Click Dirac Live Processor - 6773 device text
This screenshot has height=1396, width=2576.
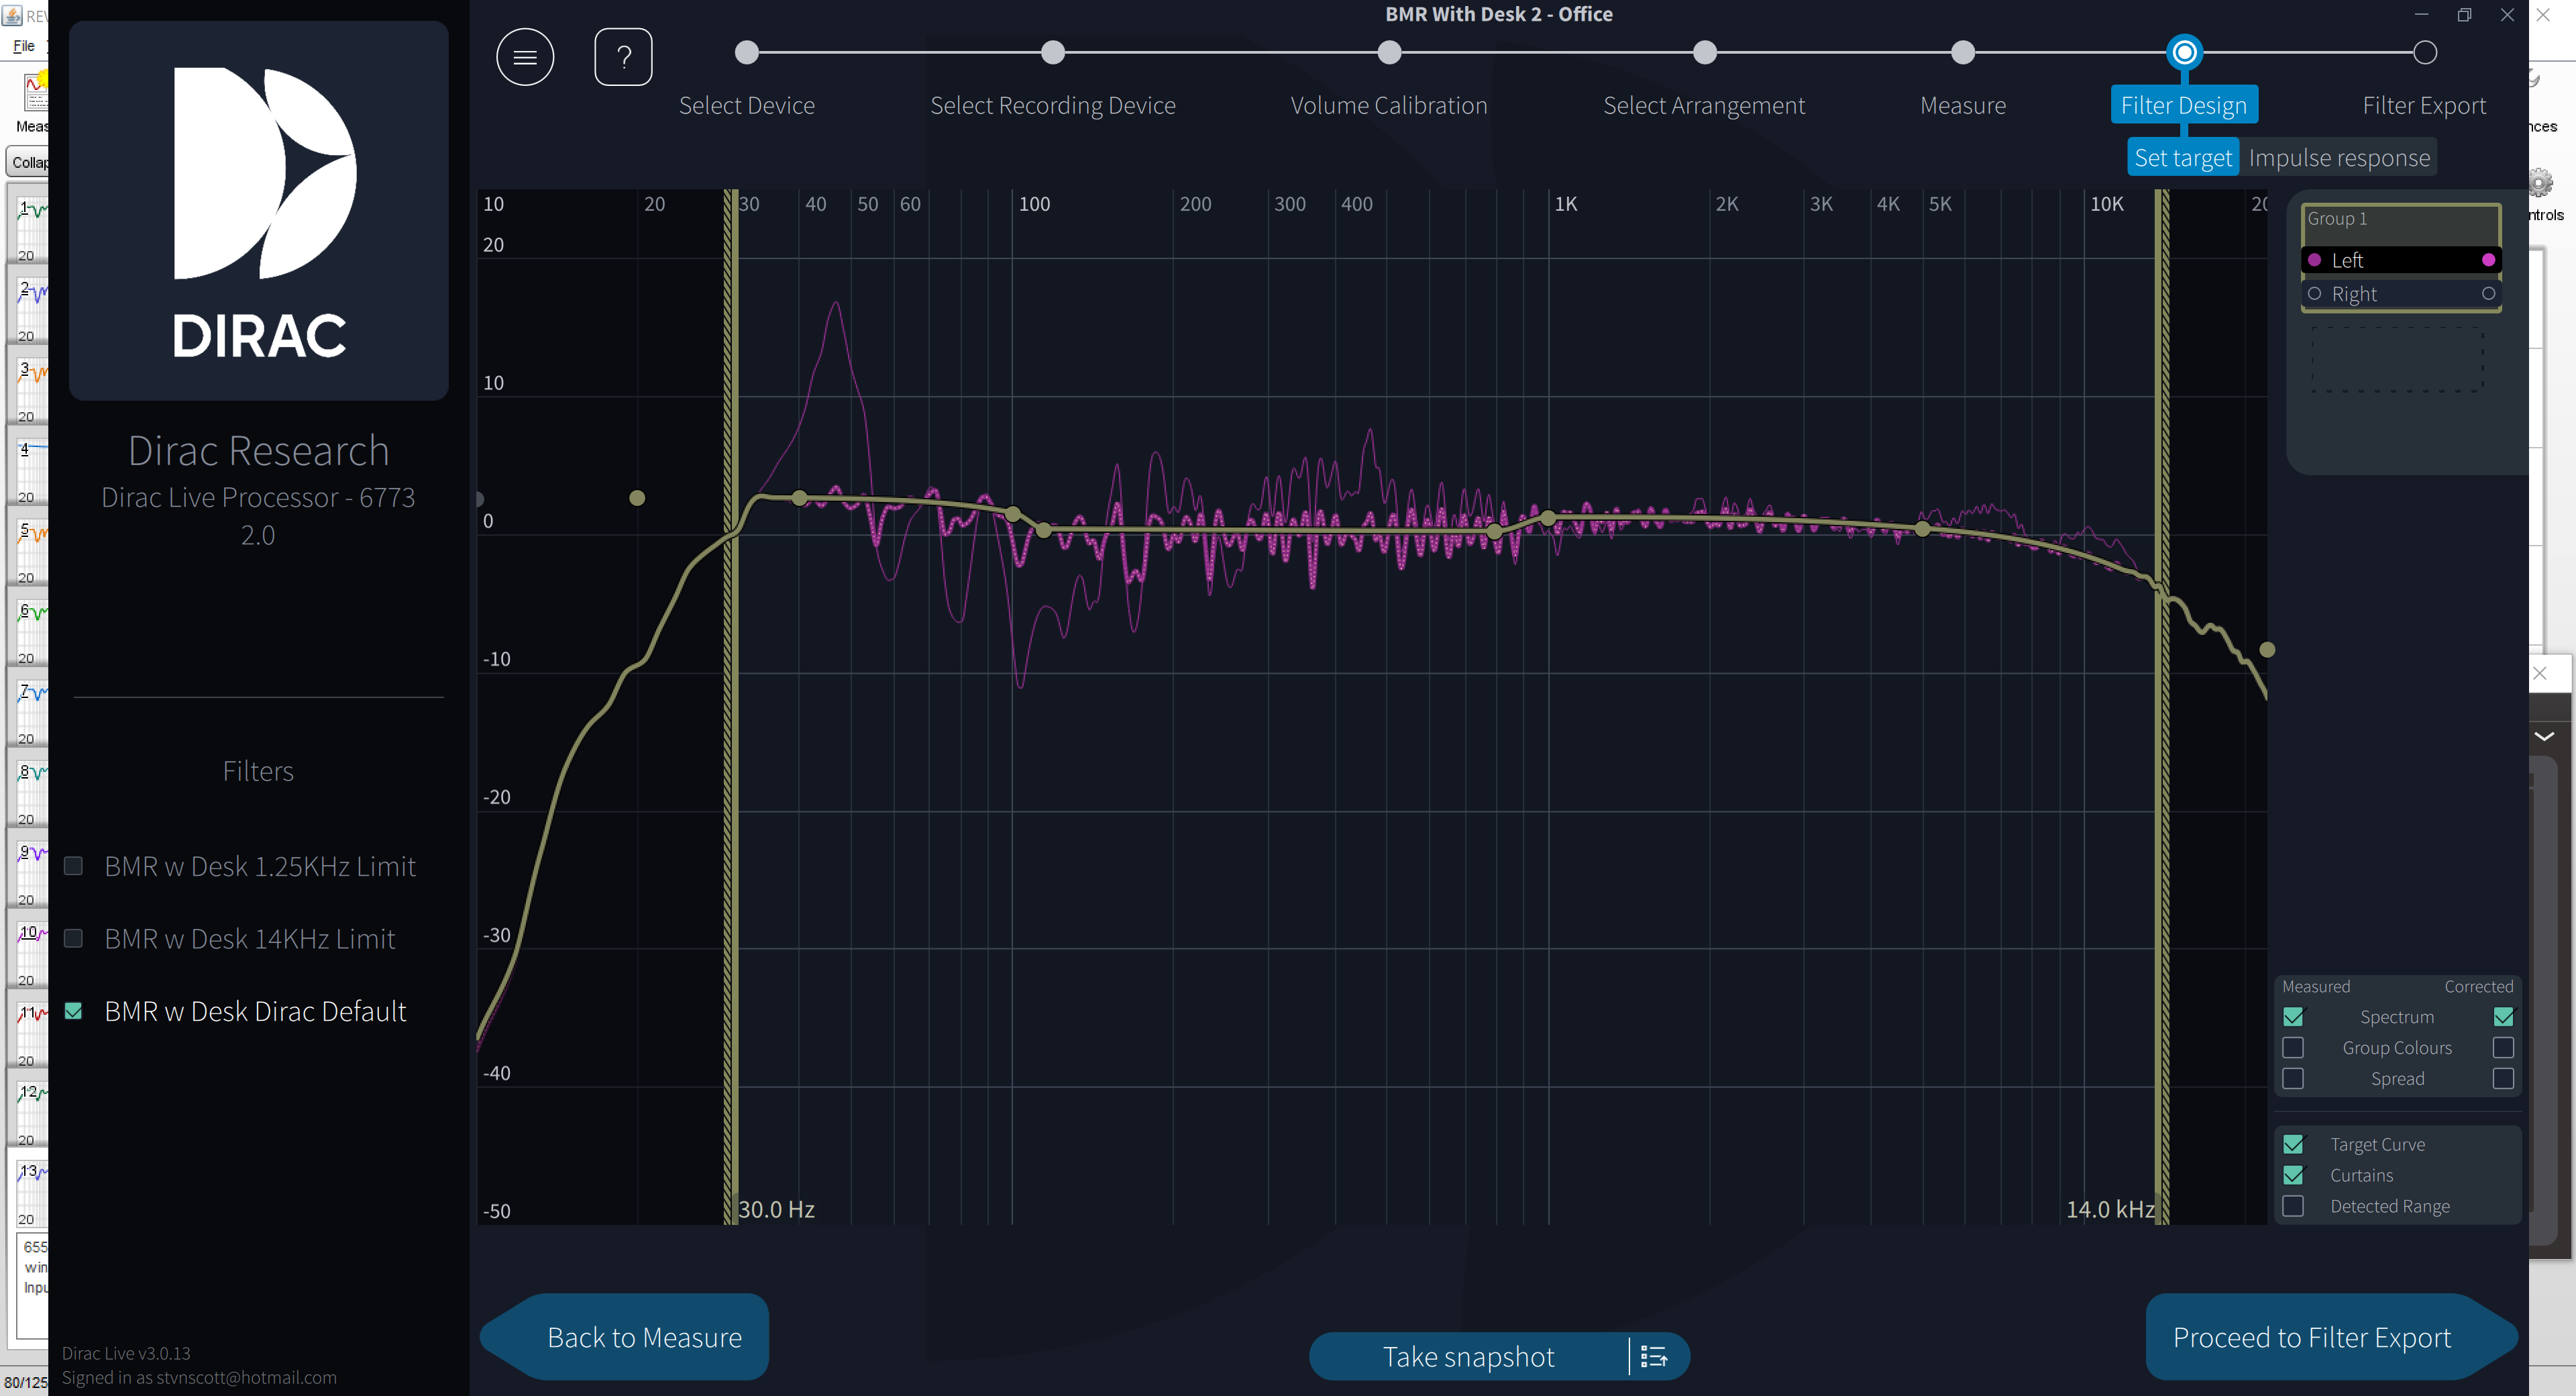[258, 497]
